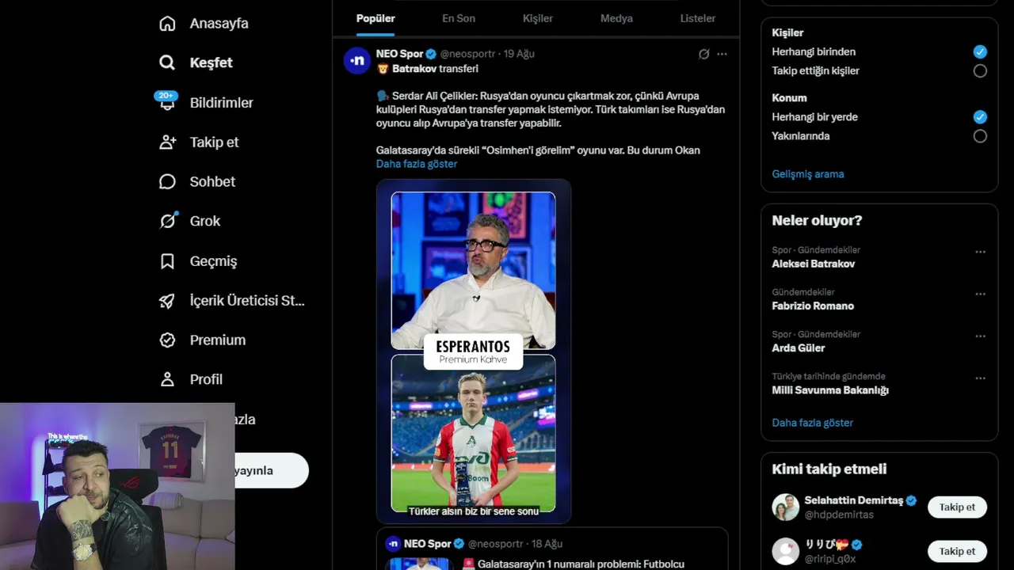Select Takip ettiğin kişiler radio option
The width and height of the screenshot is (1014, 570).
[x=980, y=70]
